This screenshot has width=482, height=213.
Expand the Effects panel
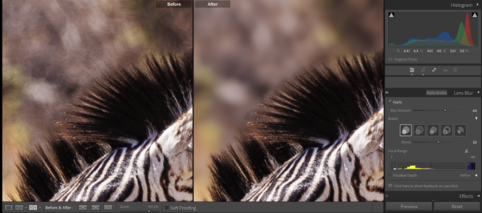tap(478, 196)
